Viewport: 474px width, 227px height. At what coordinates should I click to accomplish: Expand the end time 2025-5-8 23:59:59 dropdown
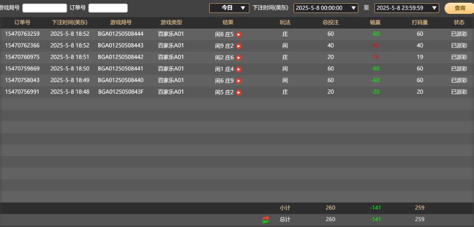(406, 8)
